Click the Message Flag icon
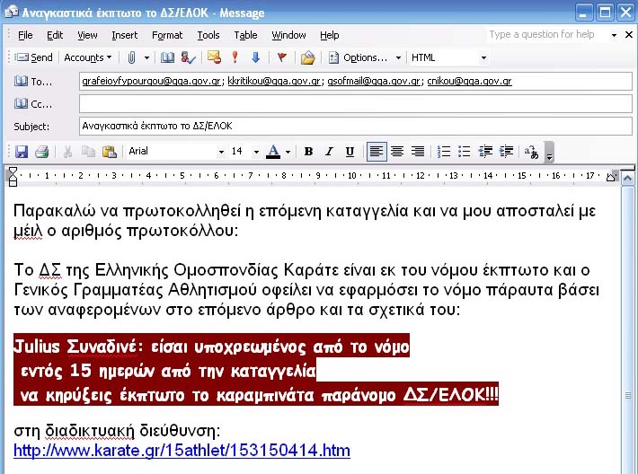The image size is (638, 474). (x=281, y=57)
